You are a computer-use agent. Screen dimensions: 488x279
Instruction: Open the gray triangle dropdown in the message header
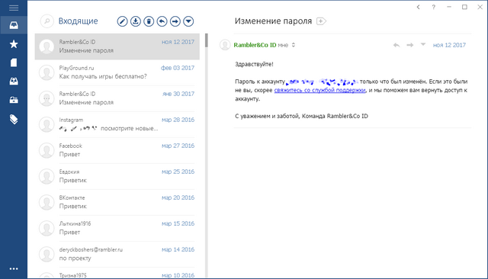(x=423, y=44)
